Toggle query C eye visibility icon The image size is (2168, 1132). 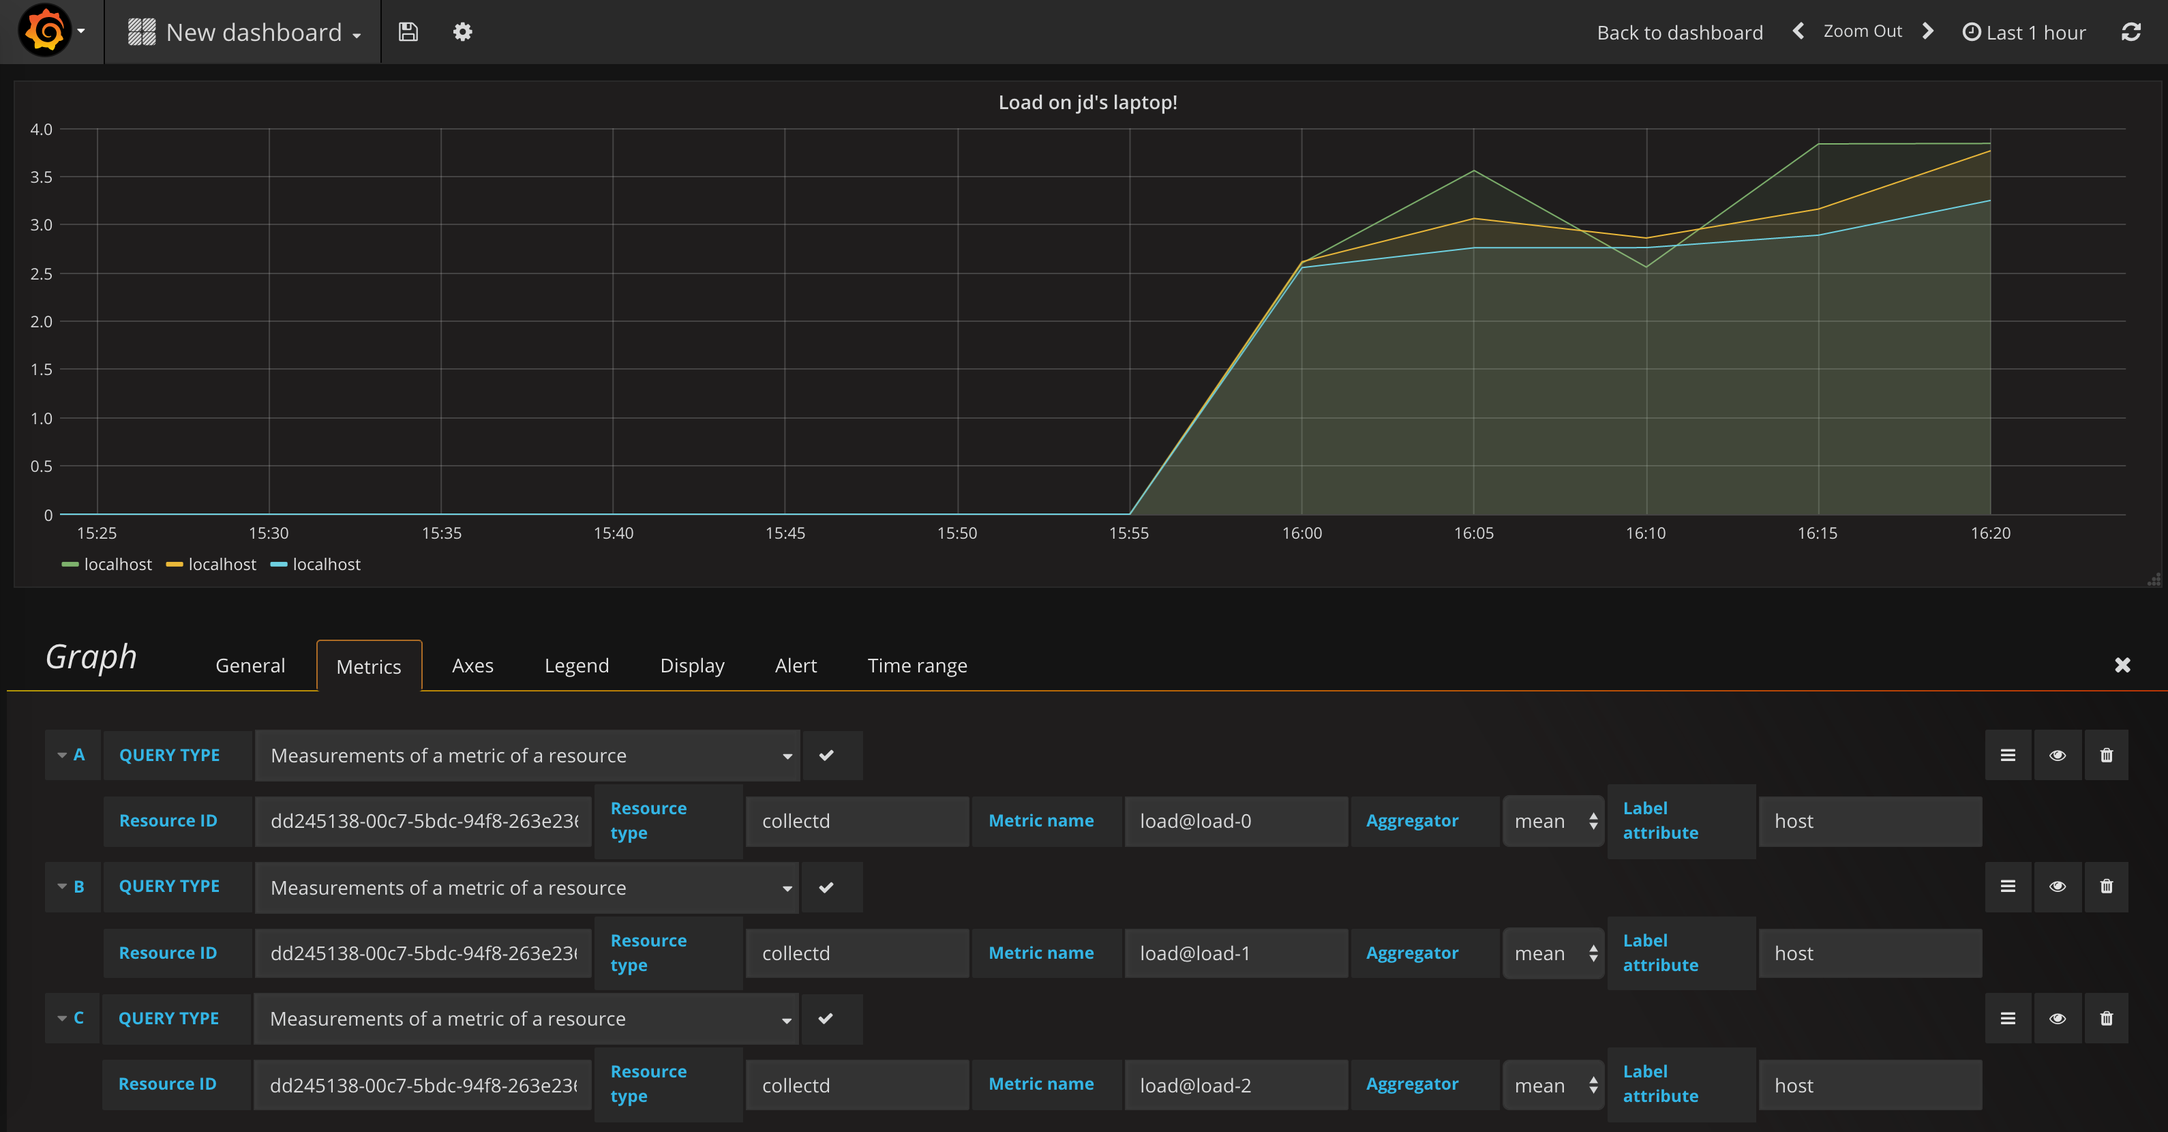(x=2057, y=1018)
